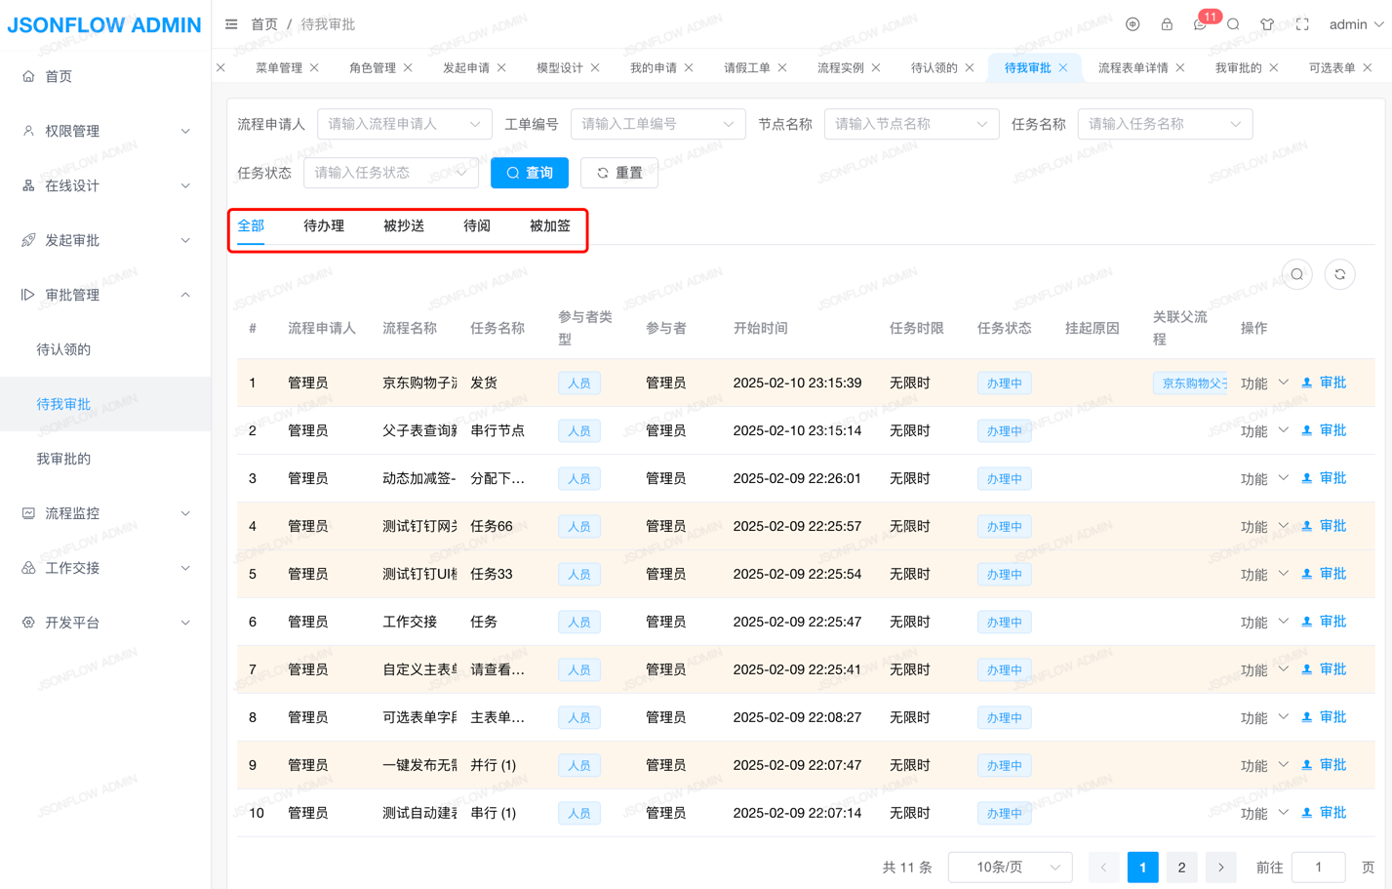Click the 查询 button

click(x=529, y=173)
